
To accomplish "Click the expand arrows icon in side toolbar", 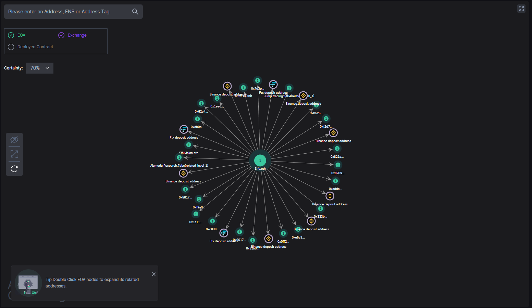I will (14, 154).
